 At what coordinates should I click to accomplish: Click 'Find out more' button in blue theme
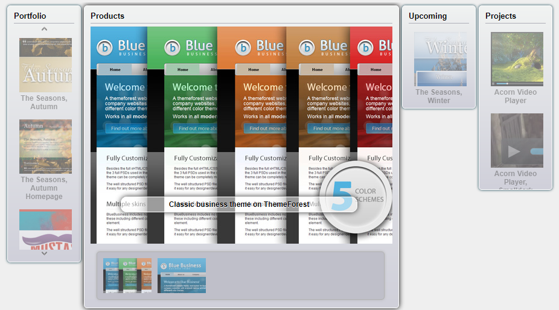pyautogui.click(x=126, y=128)
